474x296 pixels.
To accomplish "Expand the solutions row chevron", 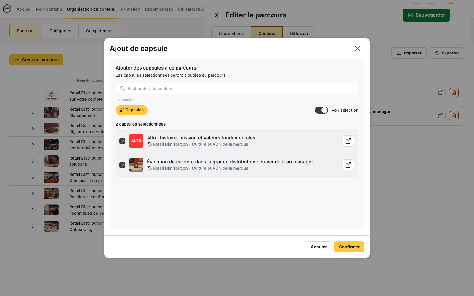I will point(33,161).
